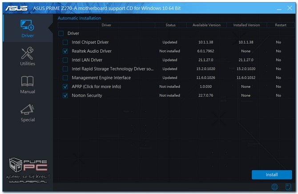This screenshot has height=194, width=298.
Task: Click the Automatic Installation heading
Action: pos(79,18)
